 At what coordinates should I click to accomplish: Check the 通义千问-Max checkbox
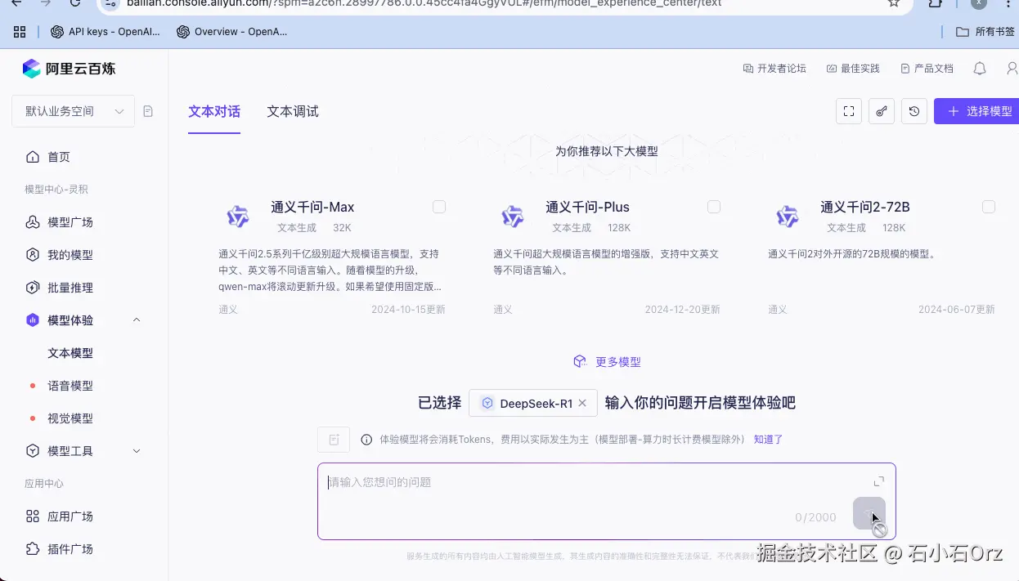coord(439,208)
